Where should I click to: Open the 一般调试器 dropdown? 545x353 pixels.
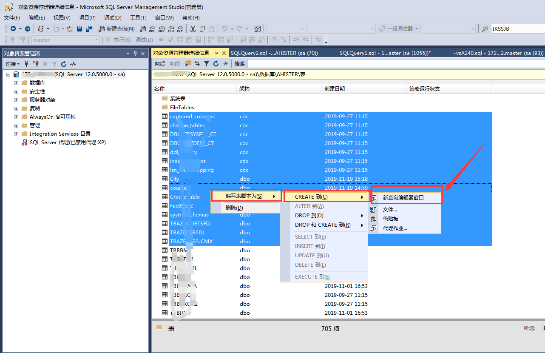416,29
